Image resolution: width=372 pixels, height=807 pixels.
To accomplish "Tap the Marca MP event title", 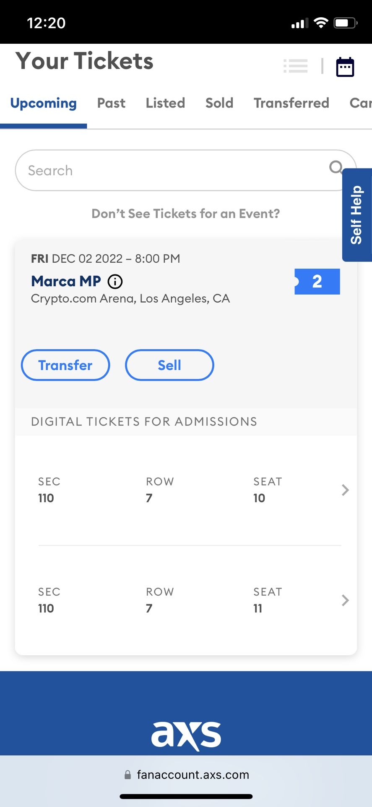I will [x=66, y=281].
